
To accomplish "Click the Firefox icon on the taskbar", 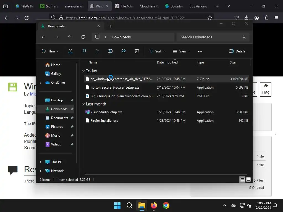I will tap(154, 205).
